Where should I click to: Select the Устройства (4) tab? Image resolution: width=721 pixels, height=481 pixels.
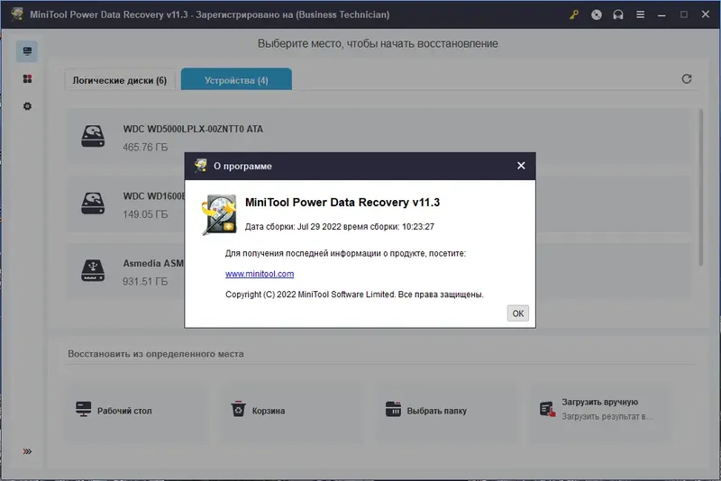[236, 79]
